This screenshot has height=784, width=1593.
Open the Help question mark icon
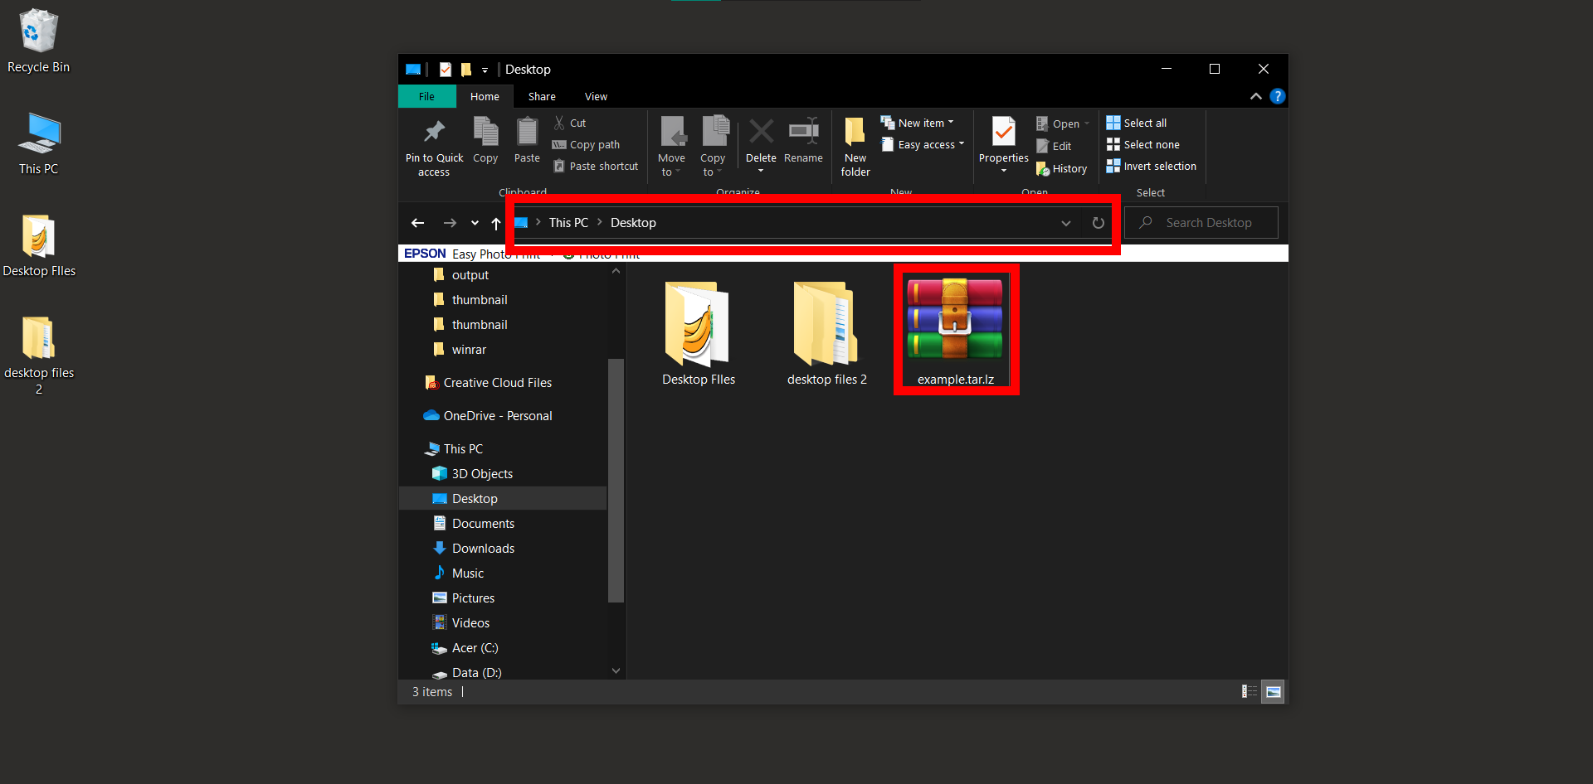pyautogui.click(x=1277, y=95)
